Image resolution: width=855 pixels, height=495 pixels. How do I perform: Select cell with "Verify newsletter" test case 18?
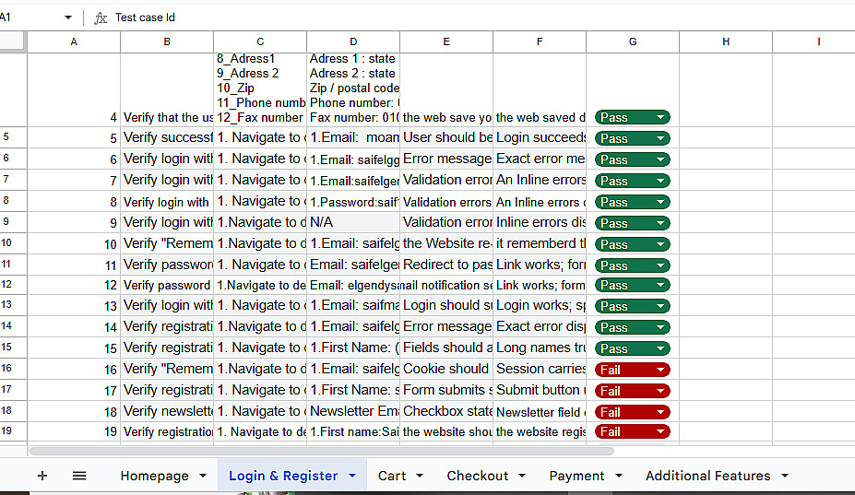(167, 411)
